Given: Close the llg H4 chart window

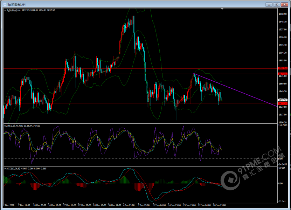Looking at the screenshot, I should tap(284, 5).
